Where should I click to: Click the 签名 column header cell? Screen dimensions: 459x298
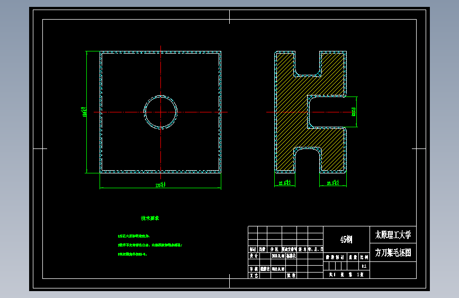click(x=302, y=249)
